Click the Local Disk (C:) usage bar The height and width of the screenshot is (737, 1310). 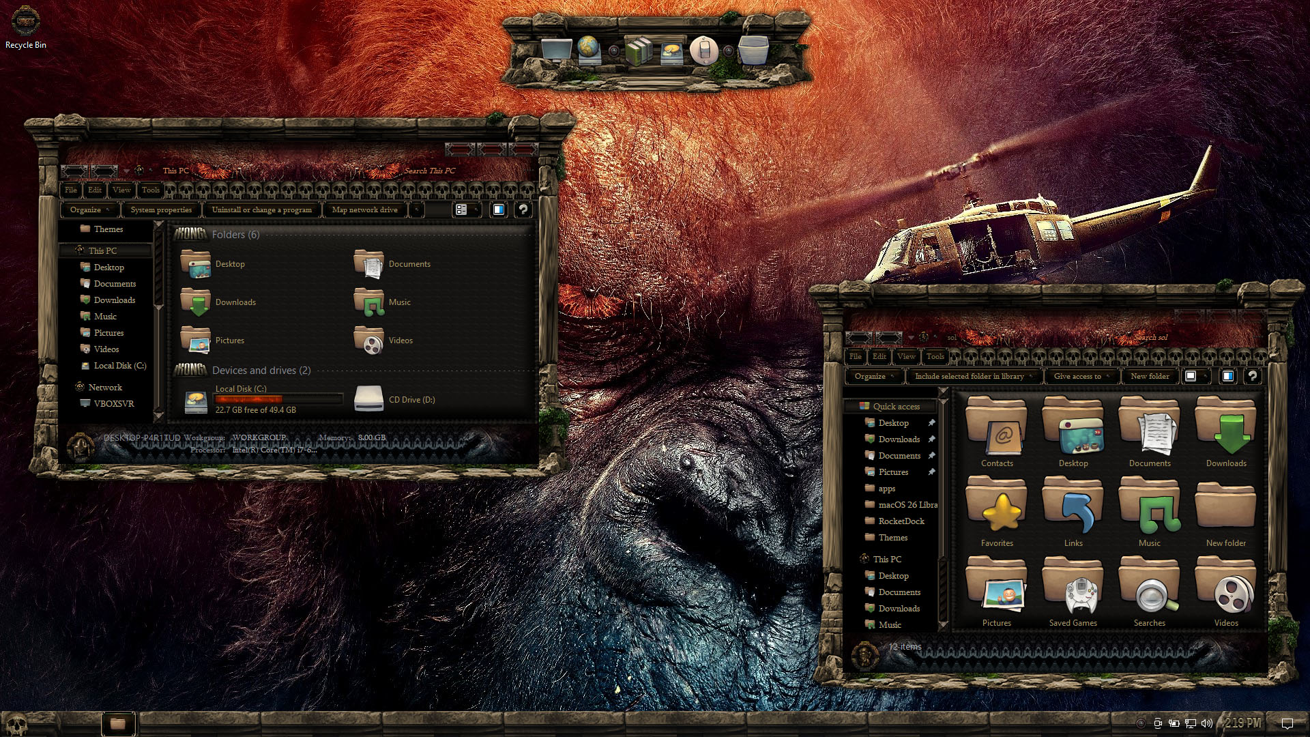[278, 399]
